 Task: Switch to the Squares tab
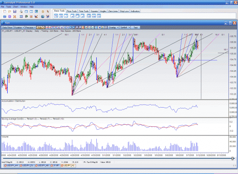[x=94, y=11]
